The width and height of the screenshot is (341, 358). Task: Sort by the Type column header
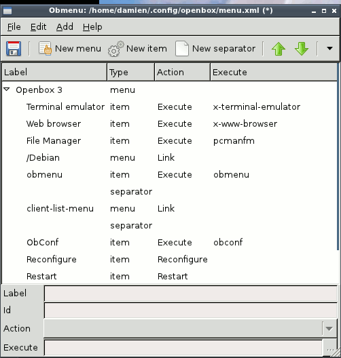(130, 72)
